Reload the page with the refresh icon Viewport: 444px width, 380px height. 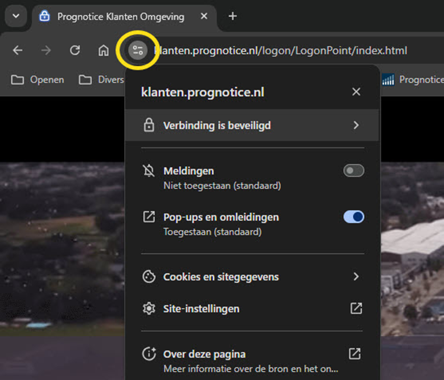tap(75, 50)
